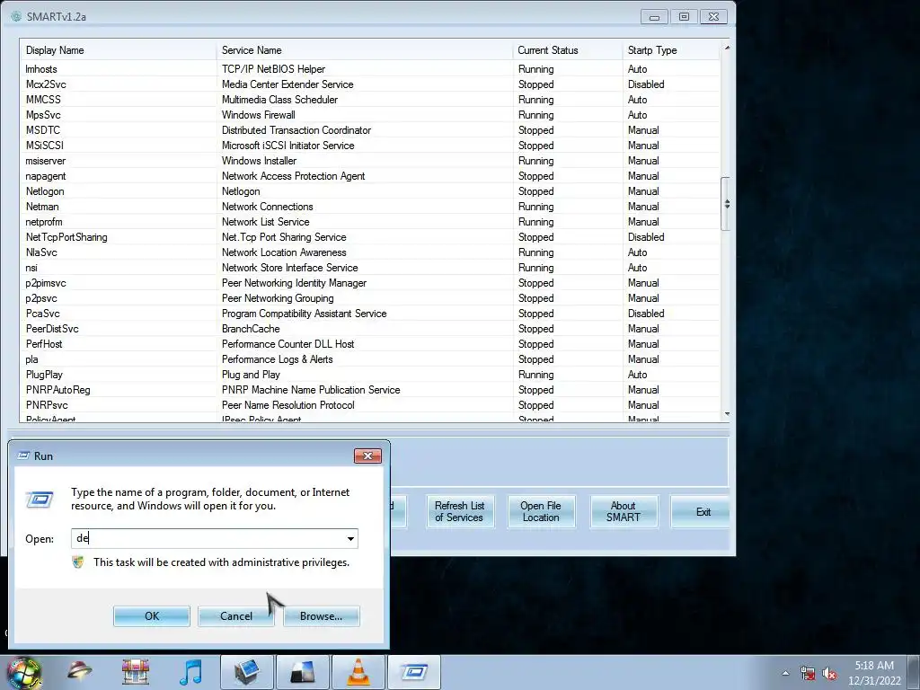Image resolution: width=920 pixels, height=690 pixels.
Task: Select the NetTcpPortSharing row
Action: pos(370,237)
